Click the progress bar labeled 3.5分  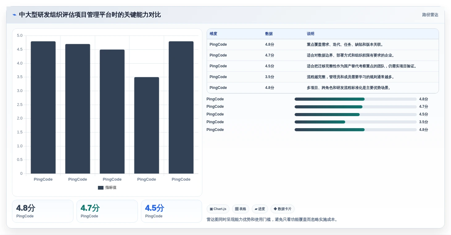(356, 122)
